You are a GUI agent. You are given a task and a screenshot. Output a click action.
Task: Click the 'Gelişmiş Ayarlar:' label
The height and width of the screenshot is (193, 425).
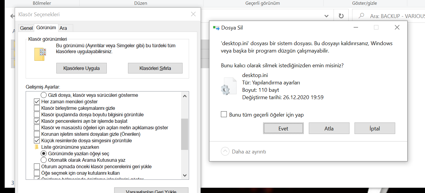click(43, 87)
